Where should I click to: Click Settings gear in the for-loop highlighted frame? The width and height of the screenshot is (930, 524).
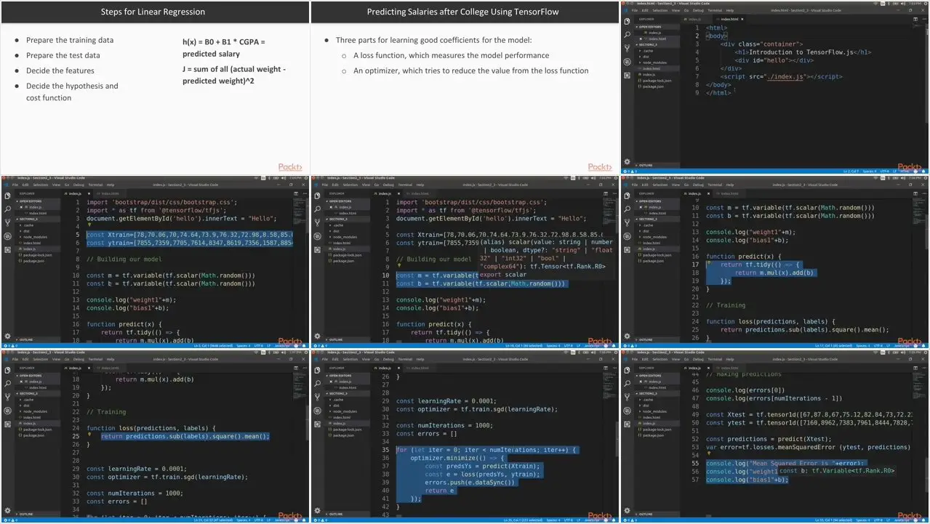click(317, 511)
